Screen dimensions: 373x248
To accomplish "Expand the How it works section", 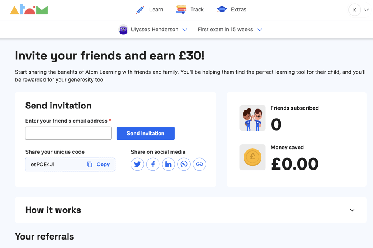I will (x=352, y=210).
